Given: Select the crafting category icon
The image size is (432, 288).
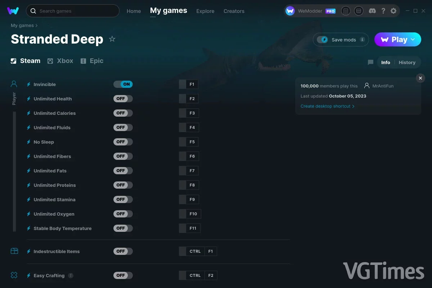Looking at the screenshot, I should 14,275.
